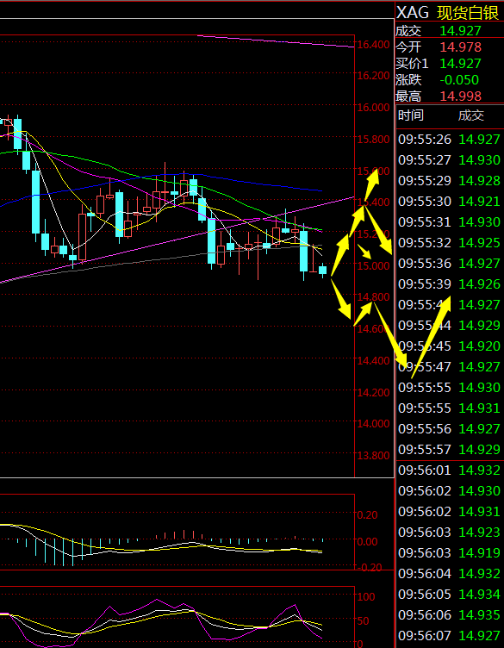This screenshot has height=648, width=504.
Task: Select the 今开 14.978 row
Action: tap(450, 47)
